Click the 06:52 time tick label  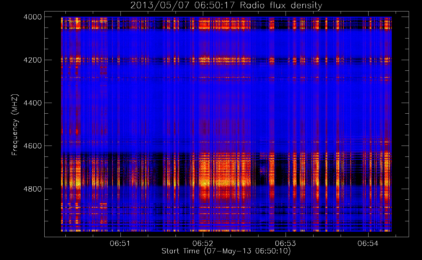tap(203, 243)
